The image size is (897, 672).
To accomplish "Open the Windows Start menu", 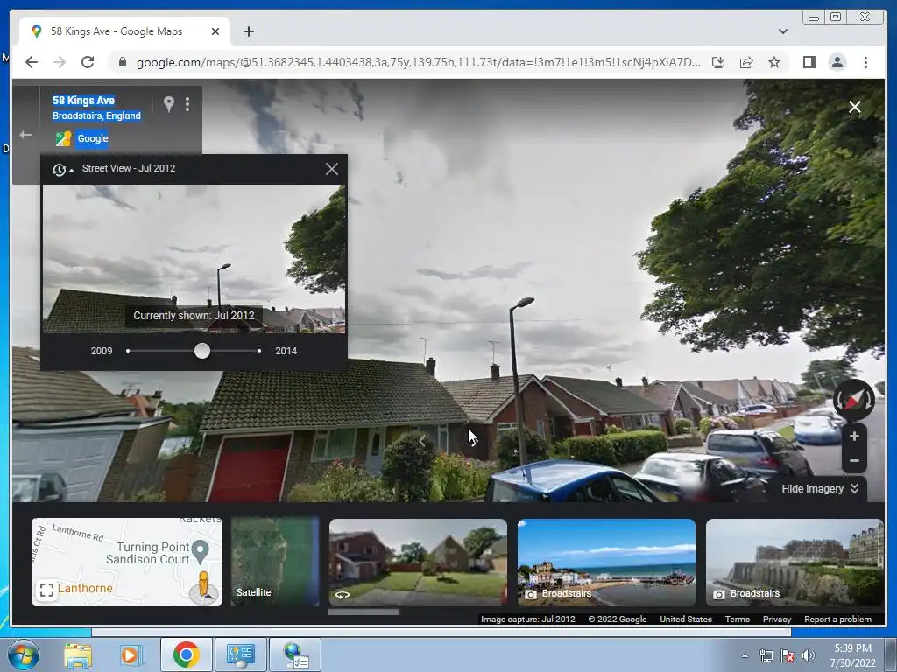I will tap(24, 654).
